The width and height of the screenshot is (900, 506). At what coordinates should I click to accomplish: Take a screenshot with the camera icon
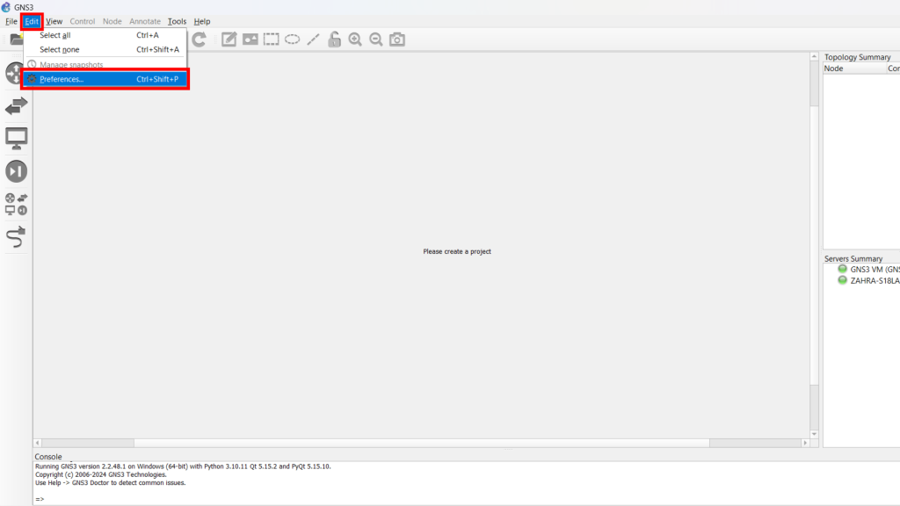[397, 40]
